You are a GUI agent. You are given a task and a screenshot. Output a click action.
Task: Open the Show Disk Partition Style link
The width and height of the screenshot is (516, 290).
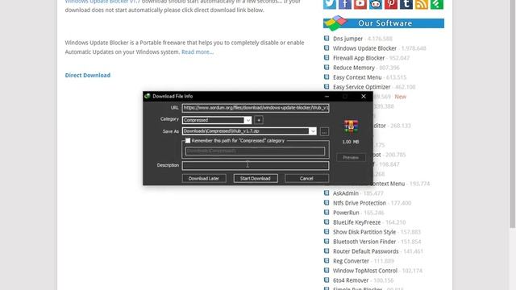point(364,232)
